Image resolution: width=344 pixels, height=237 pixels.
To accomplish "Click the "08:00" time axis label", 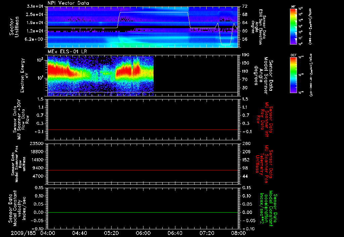I will point(239,233).
